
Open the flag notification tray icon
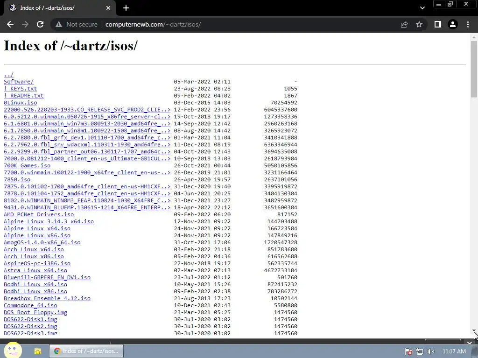(408, 351)
